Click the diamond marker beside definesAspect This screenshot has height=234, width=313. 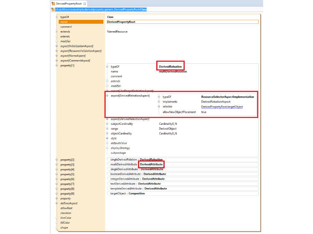[57, 203]
